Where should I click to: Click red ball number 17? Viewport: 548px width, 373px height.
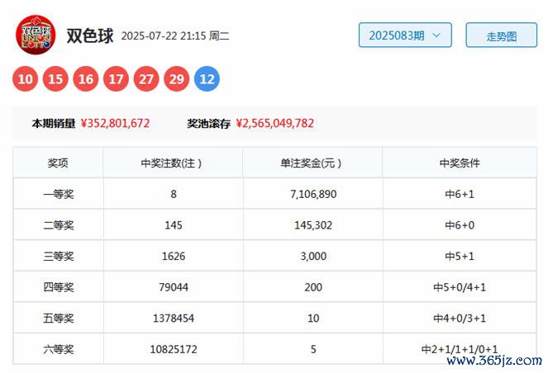coord(116,79)
